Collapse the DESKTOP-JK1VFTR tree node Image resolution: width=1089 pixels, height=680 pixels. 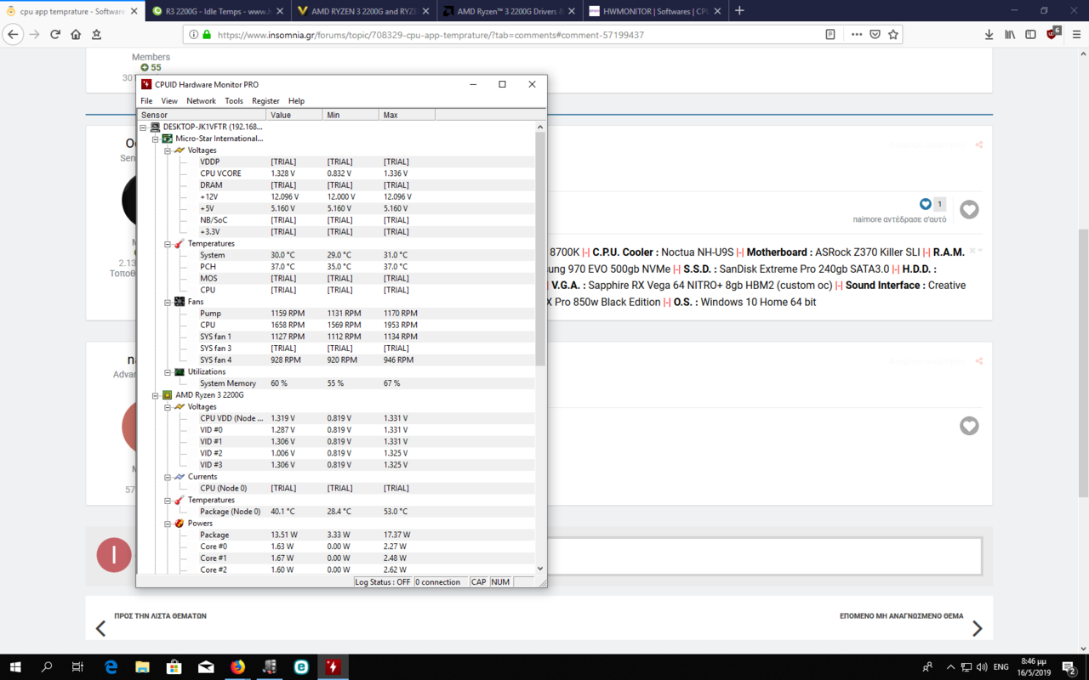point(144,127)
